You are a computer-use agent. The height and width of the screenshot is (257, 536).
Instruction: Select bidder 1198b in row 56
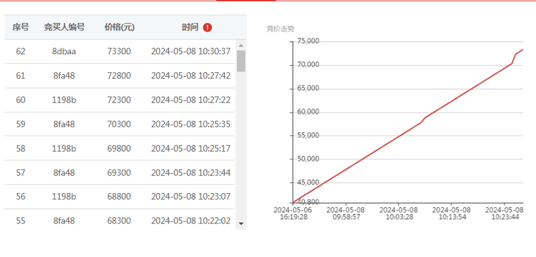click(x=65, y=196)
